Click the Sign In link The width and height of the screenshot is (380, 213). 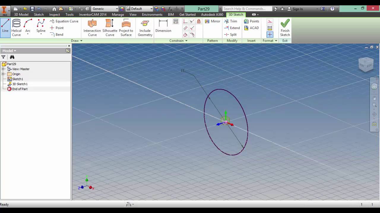tap(295, 9)
